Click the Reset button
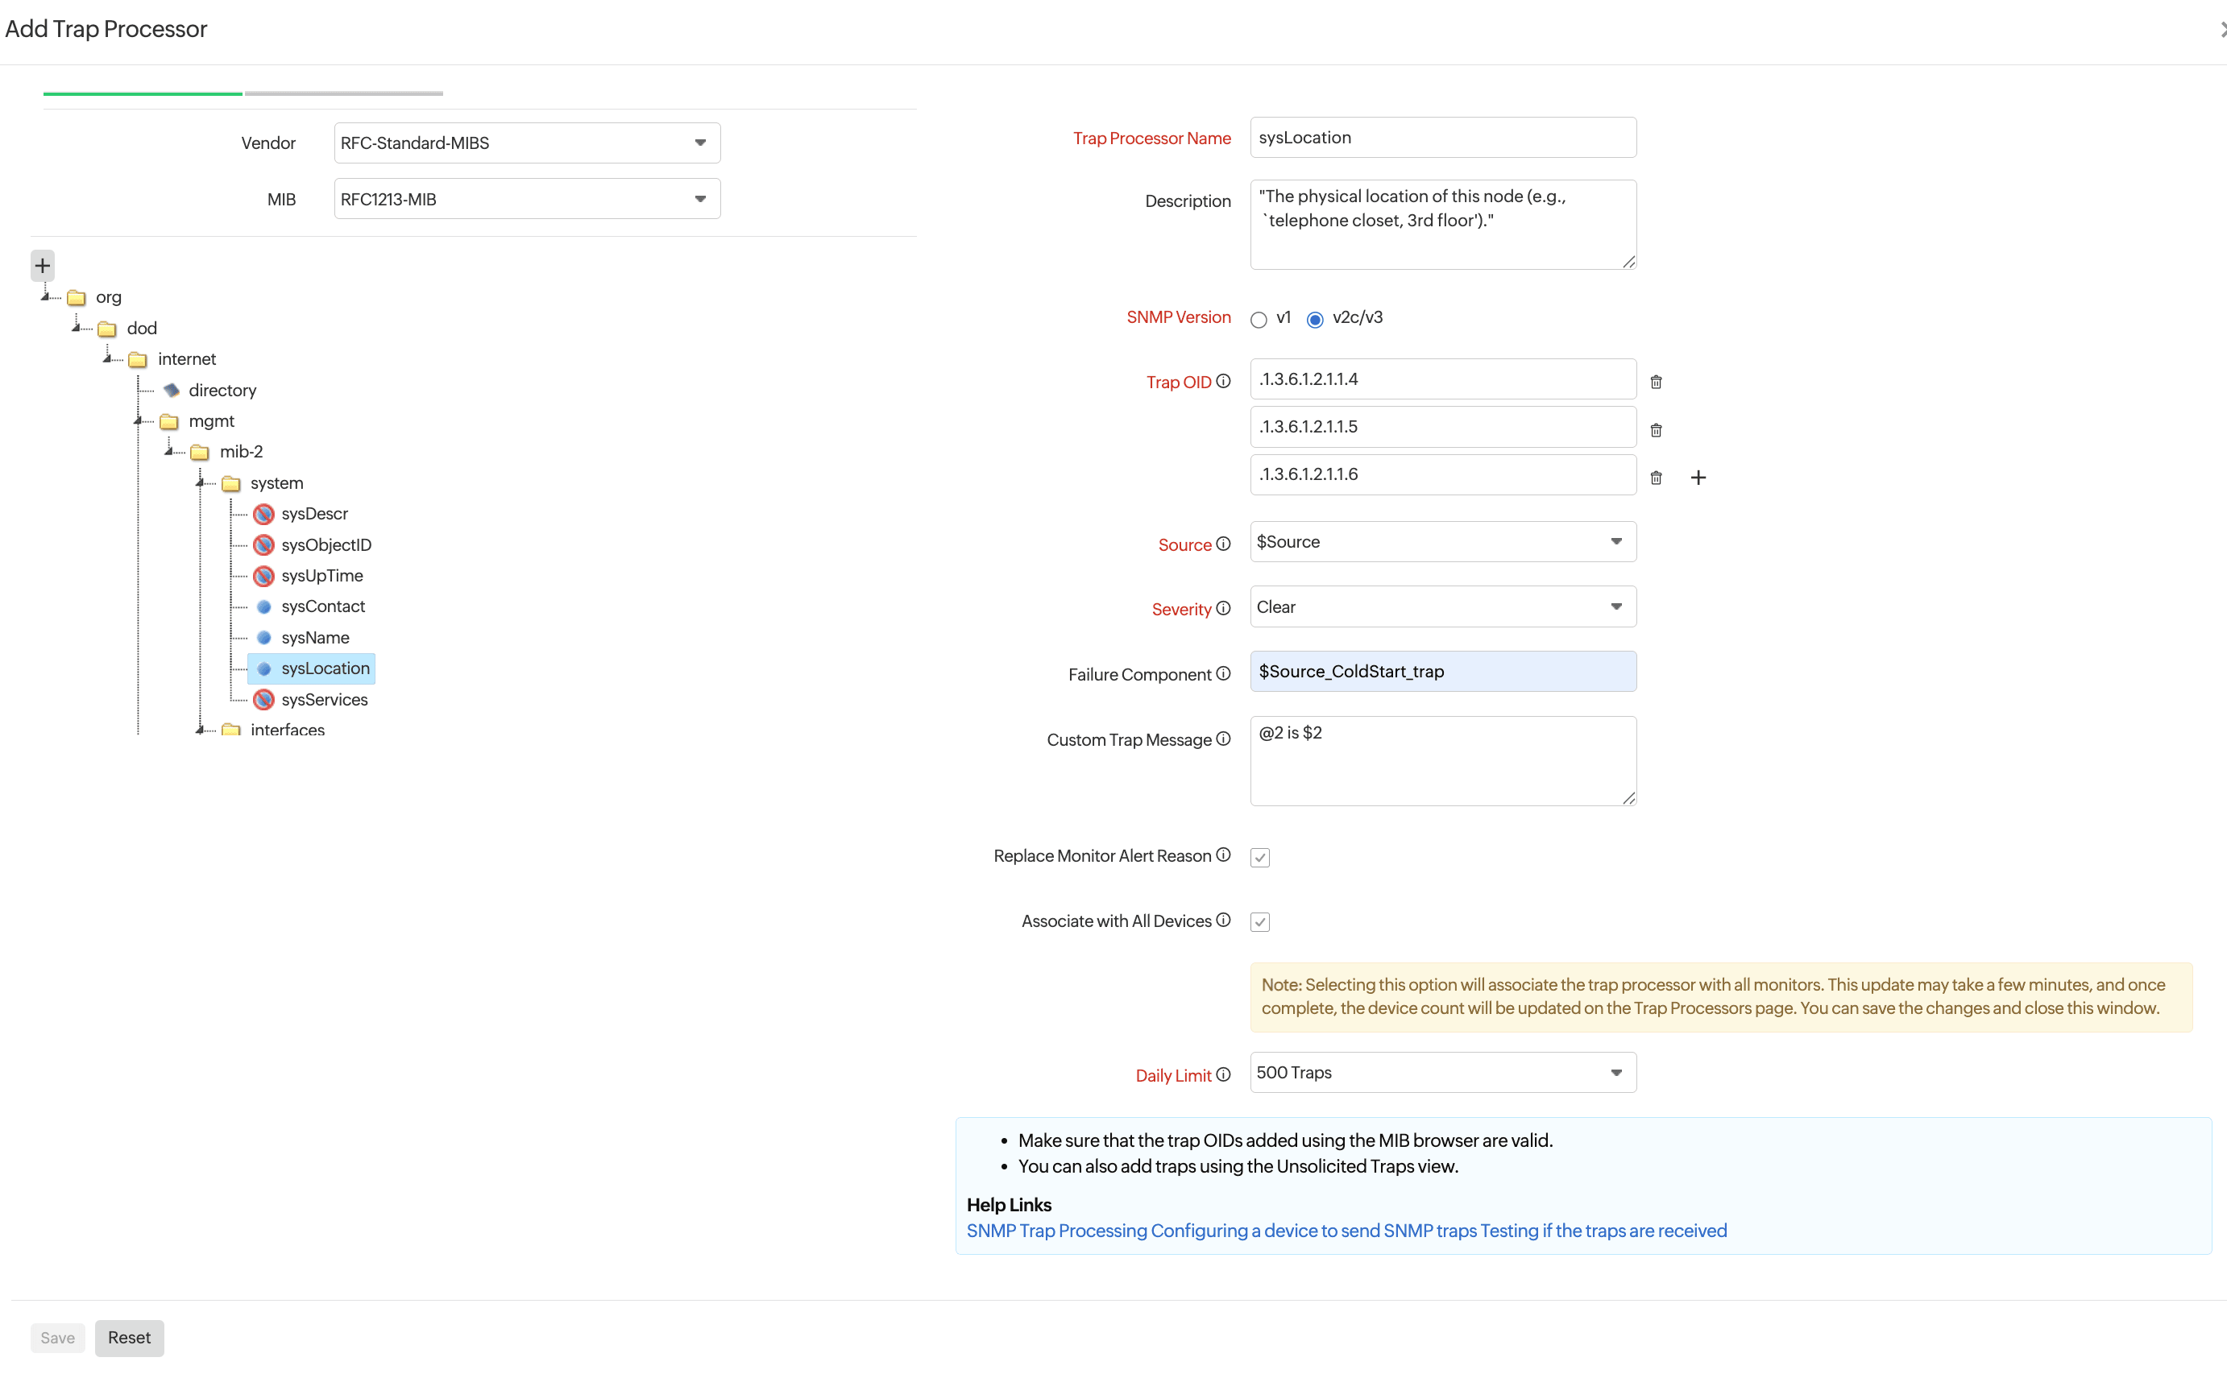 [129, 1337]
